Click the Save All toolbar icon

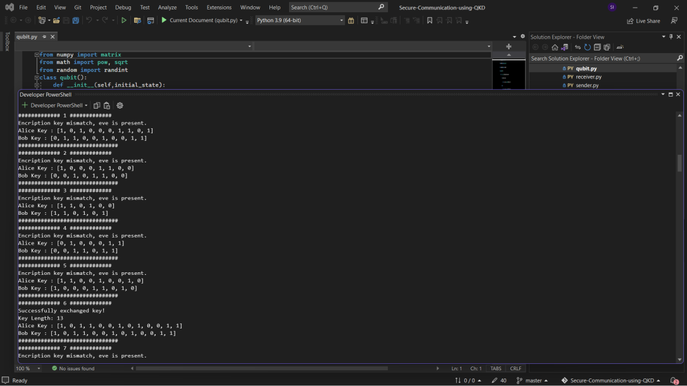click(x=75, y=20)
